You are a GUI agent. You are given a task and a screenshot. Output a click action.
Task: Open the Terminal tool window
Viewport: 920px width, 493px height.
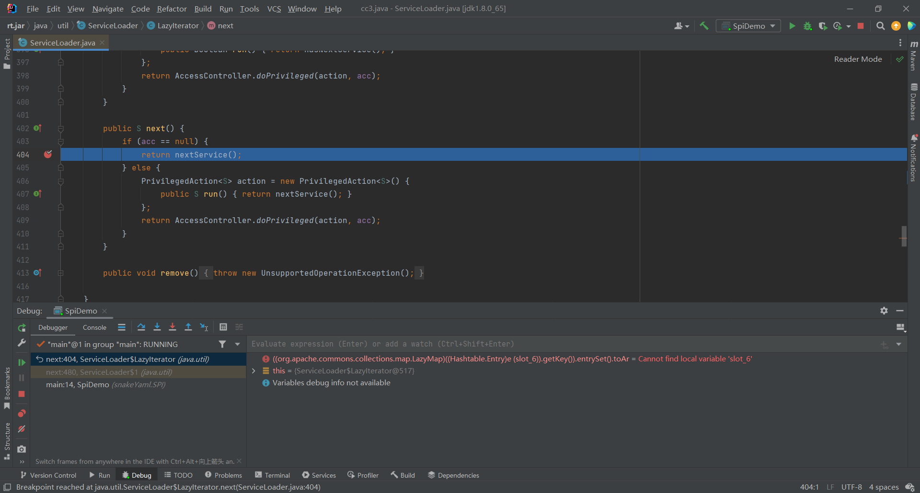point(272,475)
